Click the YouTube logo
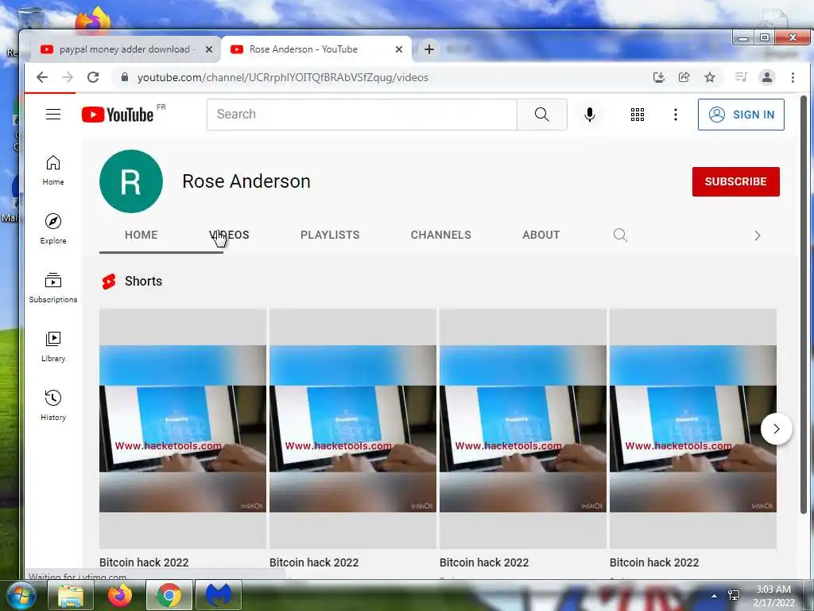814x611 pixels. click(118, 115)
